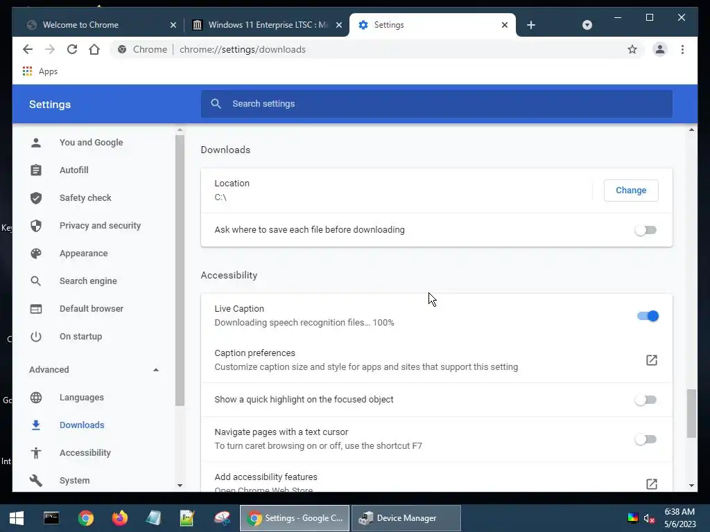Select Downloads in the sidebar
The image size is (710, 532).
click(82, 425)
